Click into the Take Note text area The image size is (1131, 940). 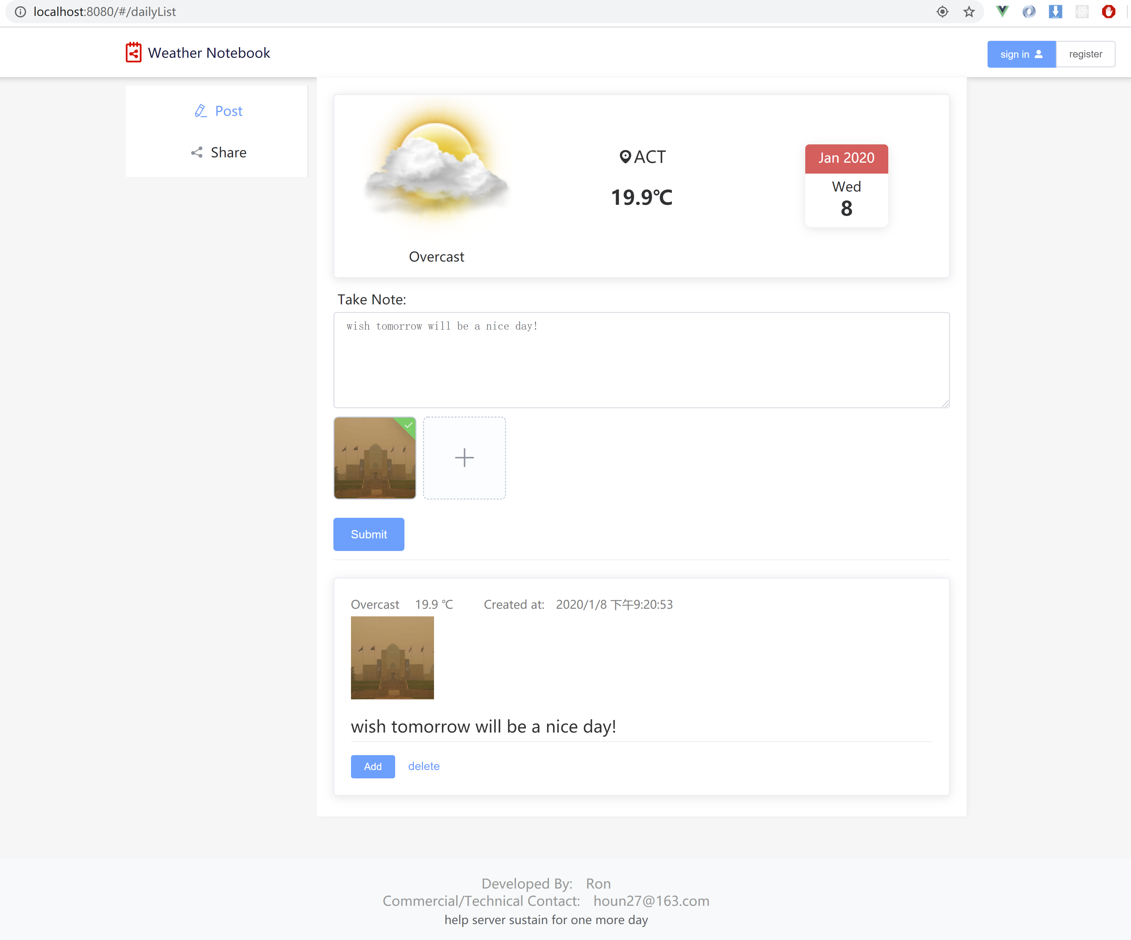pos(641,359)
